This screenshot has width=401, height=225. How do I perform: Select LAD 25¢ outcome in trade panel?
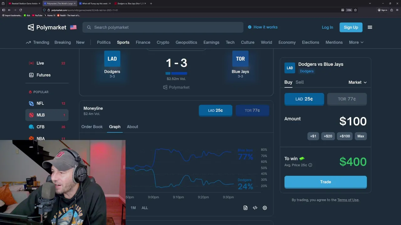pos(304,99)
